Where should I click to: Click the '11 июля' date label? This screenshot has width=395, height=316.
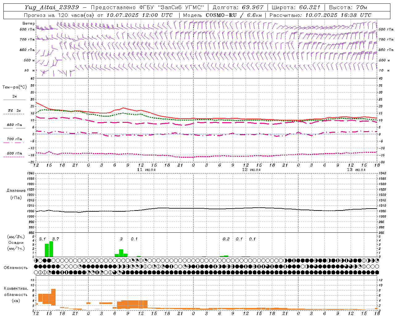click(x=146, y=170)
